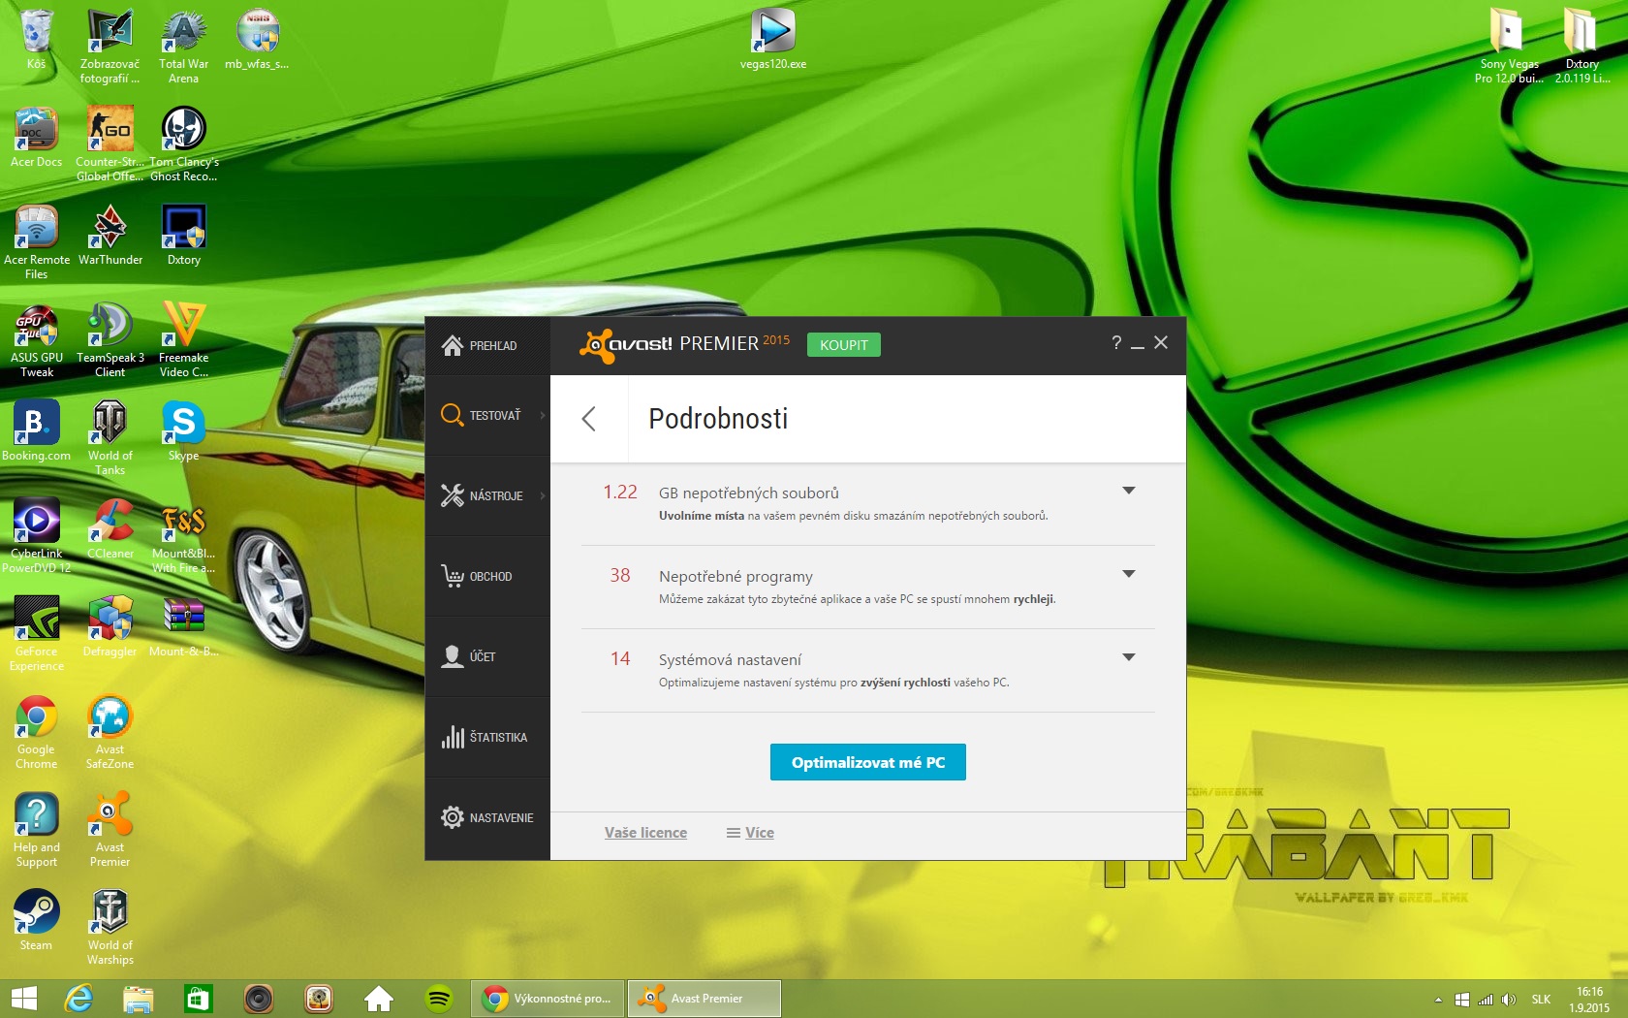Open the Testovať scan menu
This screenshot has height=1018, width=1628.
(x=487, y=415)
